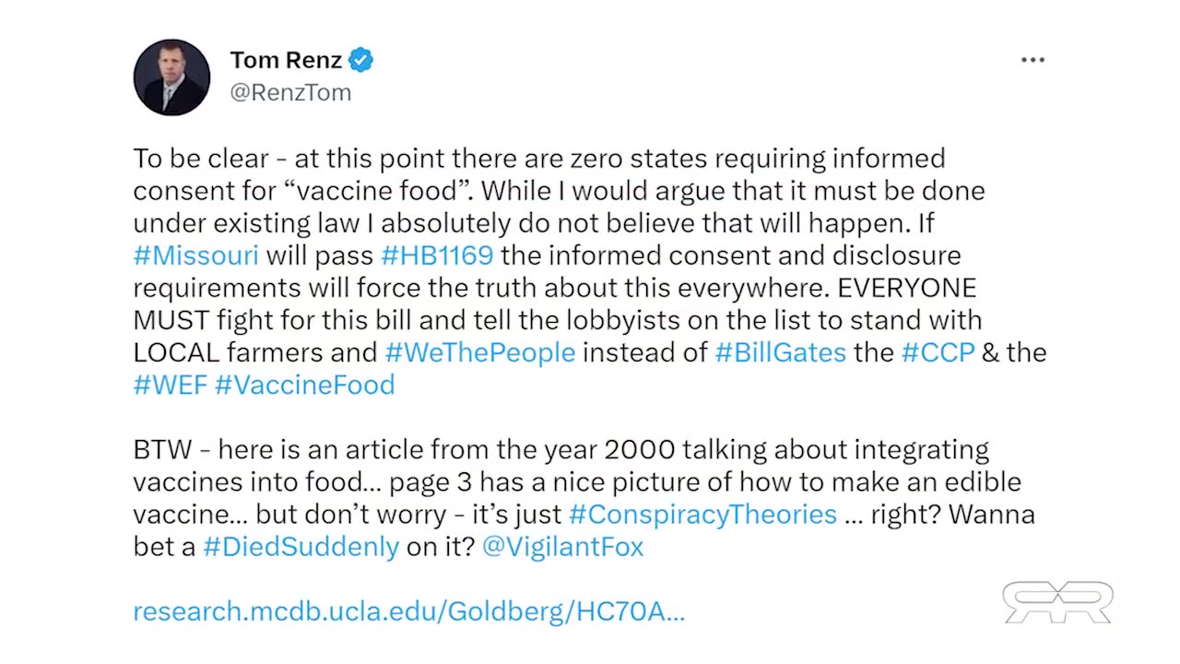
Task: Click the #BillGates hashtag
Action: pyautogui.click(x=780, y=352)
